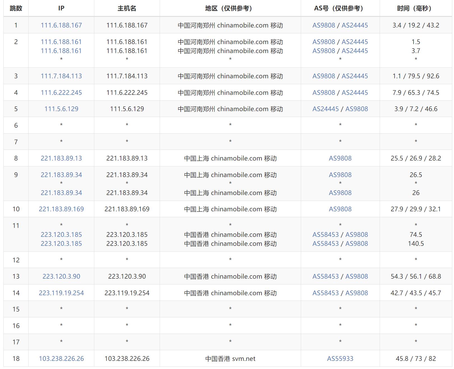Open AS9808 link in hop 10 row
The width and height of the screenshot is (454, 369).
tap(340, 209)
